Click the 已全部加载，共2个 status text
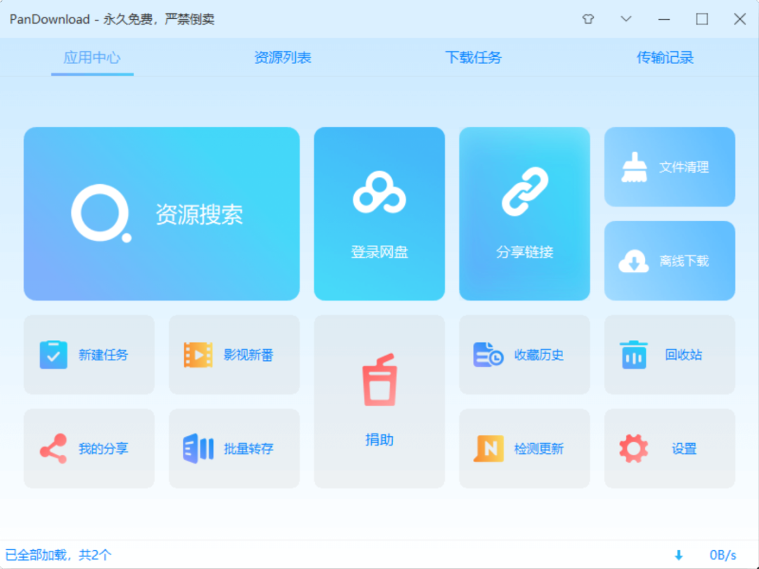The width and height of the screenshot is (759, 569). click(58, 555)
